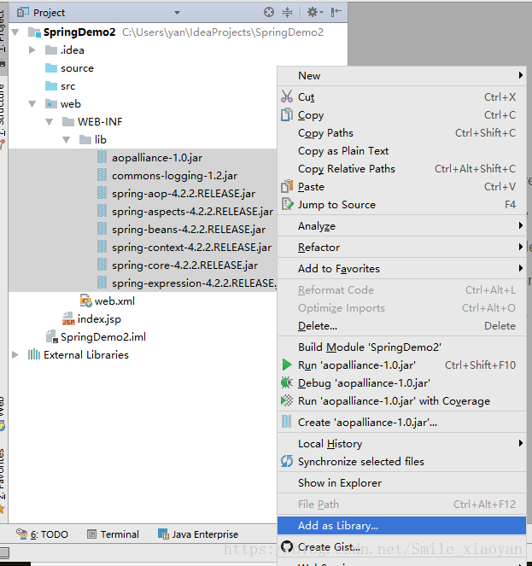Expand External Libraries node

click(15, 355)
